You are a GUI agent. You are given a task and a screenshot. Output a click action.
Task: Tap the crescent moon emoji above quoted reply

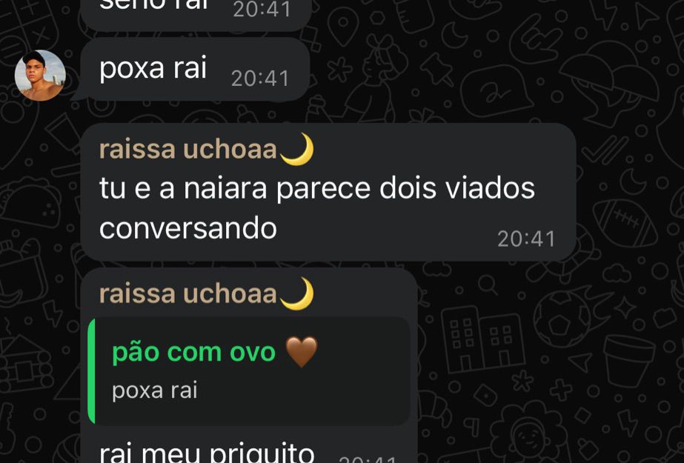click(x=297, y=293)
